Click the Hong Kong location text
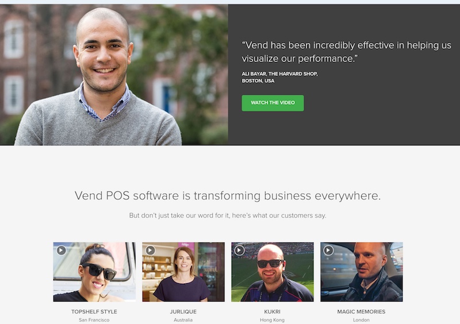 [x=272, y=320]
